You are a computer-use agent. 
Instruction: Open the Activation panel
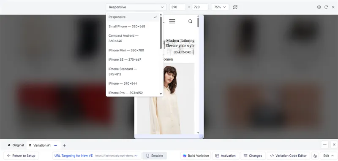click(x=226, y=156)
